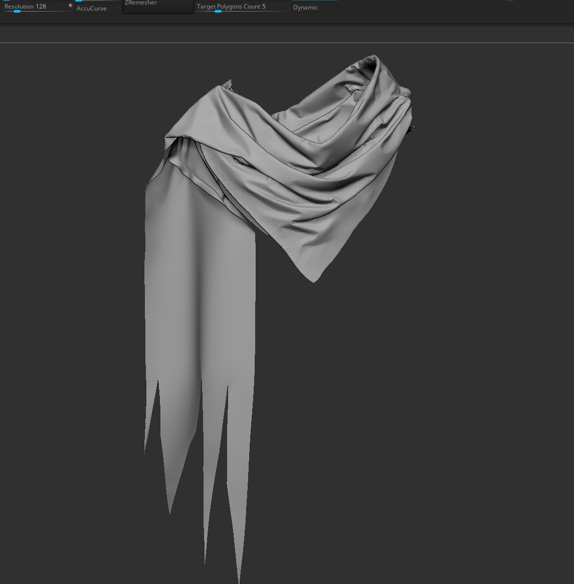The height and width of the screenshot is (584, 574).
Task: Click the Target Polygons Count 5 value
Action: 264,6
